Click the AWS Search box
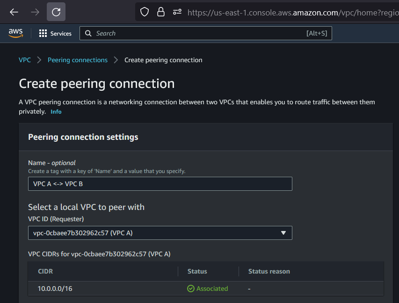The height and width of the screenshot is (303, 399). (206, 33)
